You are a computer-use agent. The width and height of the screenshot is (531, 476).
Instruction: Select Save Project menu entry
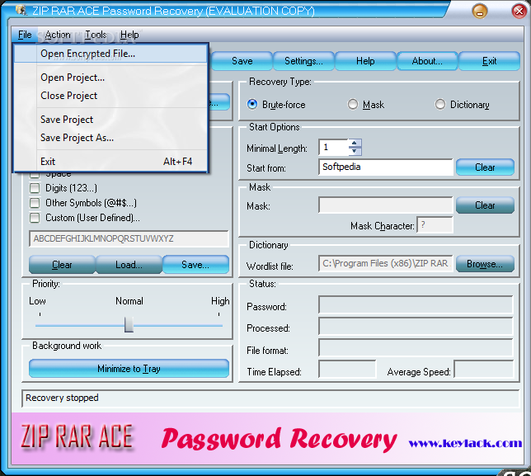click(110, 120)
